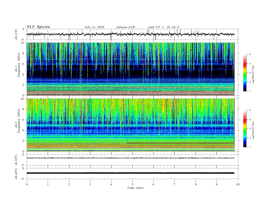This screenshot has width=268, height=207.
Task: Click the "VLF Spectra" plot title
Action: [38, 27]
